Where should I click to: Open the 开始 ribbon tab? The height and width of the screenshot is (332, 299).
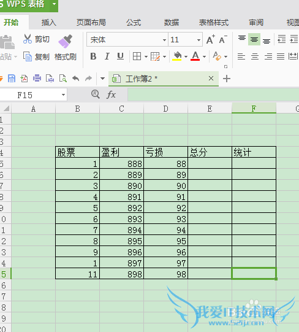point(11,23)
